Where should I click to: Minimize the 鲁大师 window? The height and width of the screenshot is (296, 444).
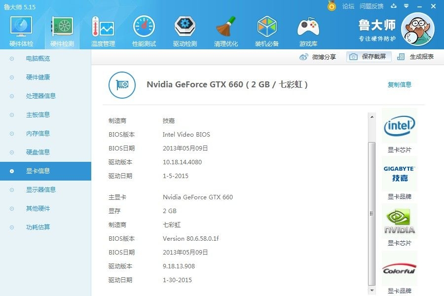(420, 6)
